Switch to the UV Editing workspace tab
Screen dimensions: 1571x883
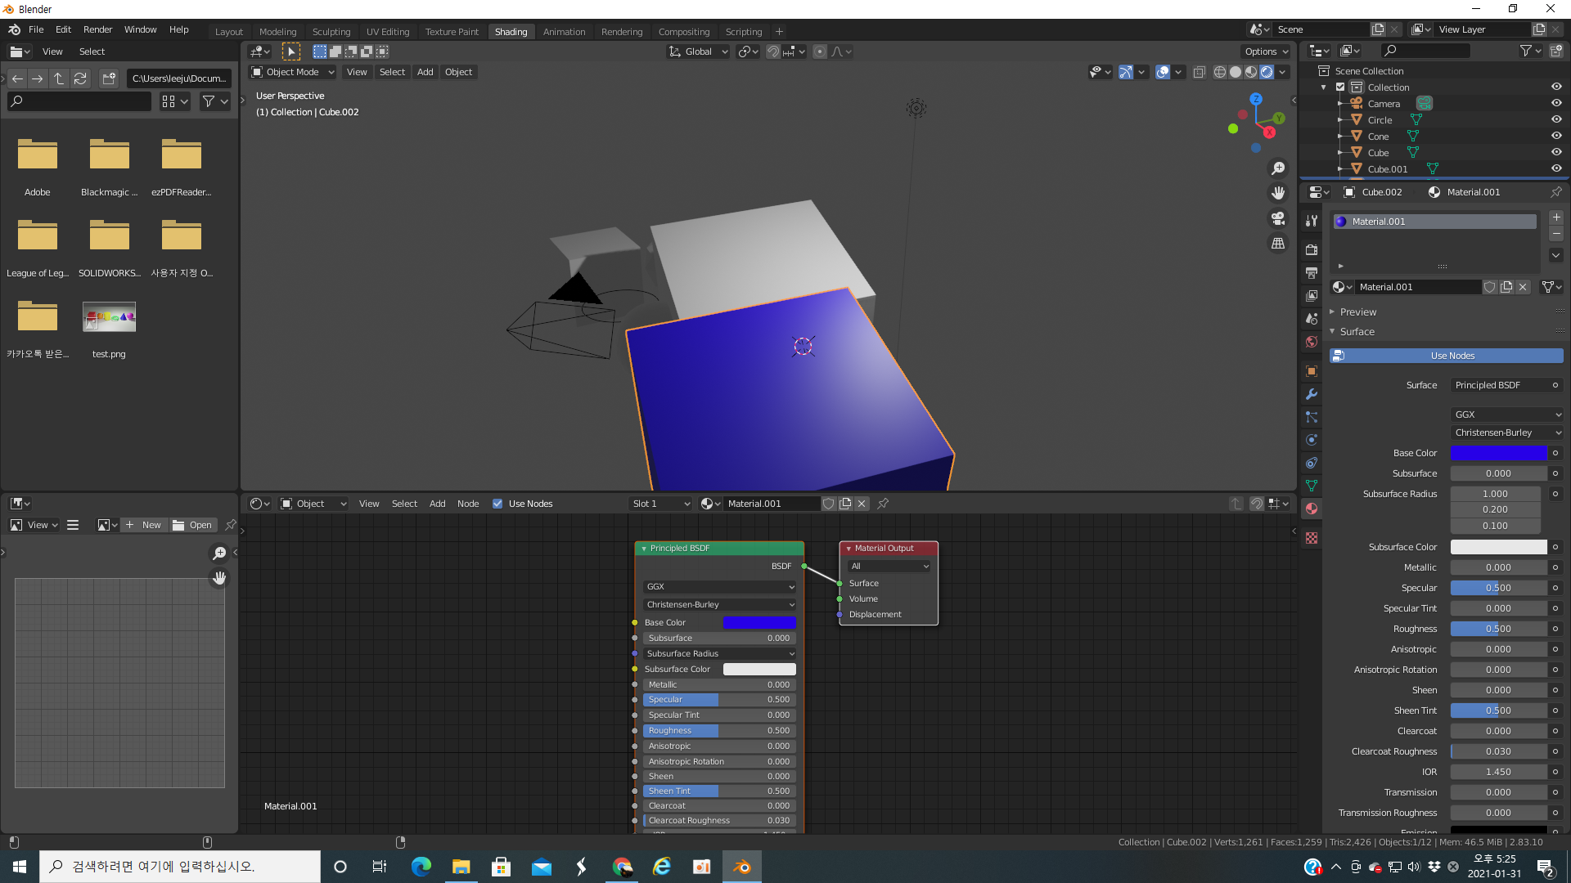pyautogui.click(x=387, y=32)
